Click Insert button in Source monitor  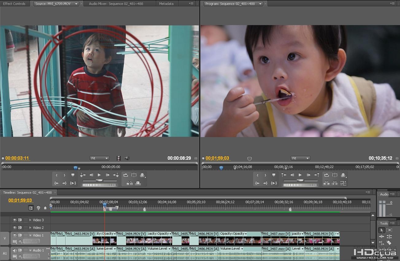[x=130, y=183]
